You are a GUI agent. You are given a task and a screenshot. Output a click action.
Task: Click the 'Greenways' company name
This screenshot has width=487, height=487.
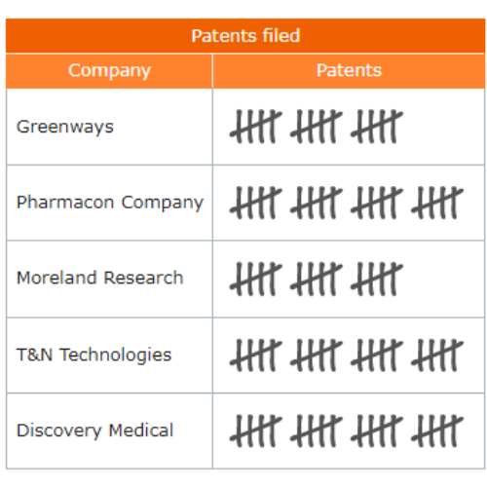(65, 127)
